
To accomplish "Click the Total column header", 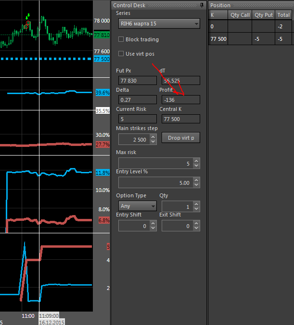I will [x=283, y=15].
